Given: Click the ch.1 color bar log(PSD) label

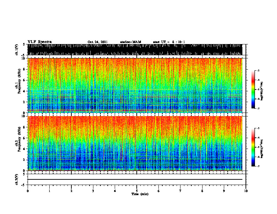Looking at the screenshot, I should [x=262, y=91].
